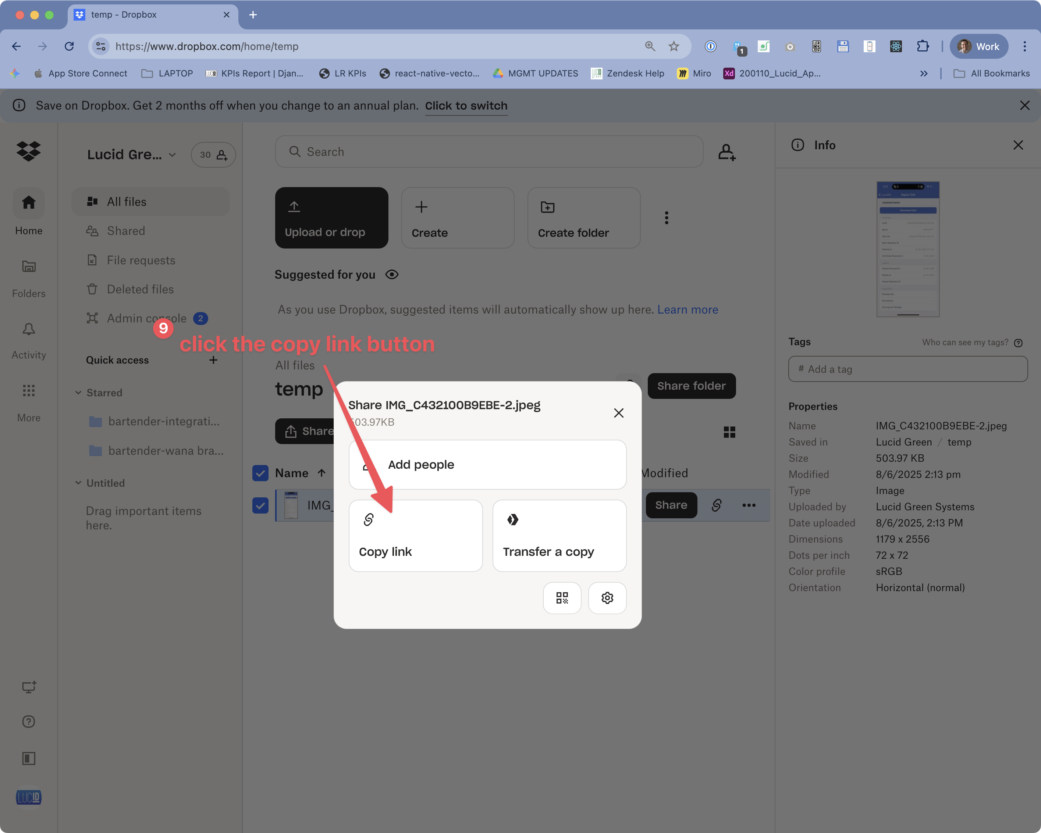Click the Add a tag input field
Image resolution: width=1041 pixels, height=833 pixels.
click(x=907, y=369)
